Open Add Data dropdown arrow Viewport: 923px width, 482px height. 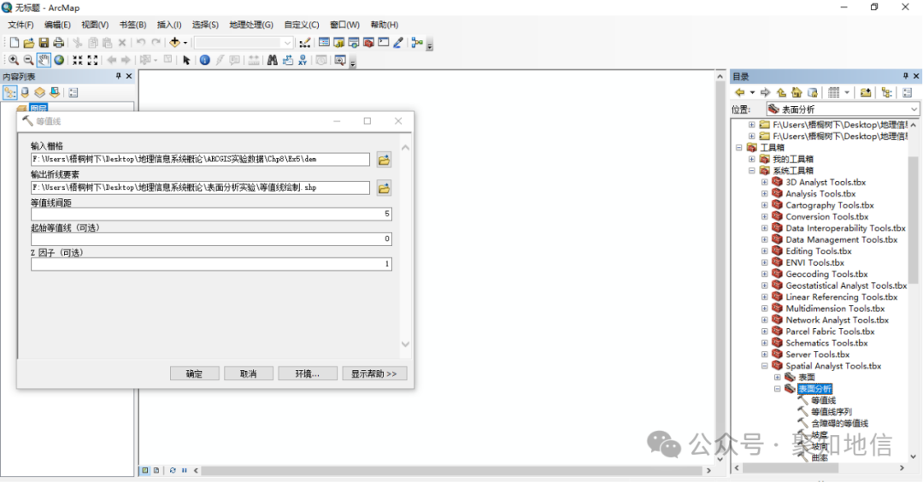(185, 43)
